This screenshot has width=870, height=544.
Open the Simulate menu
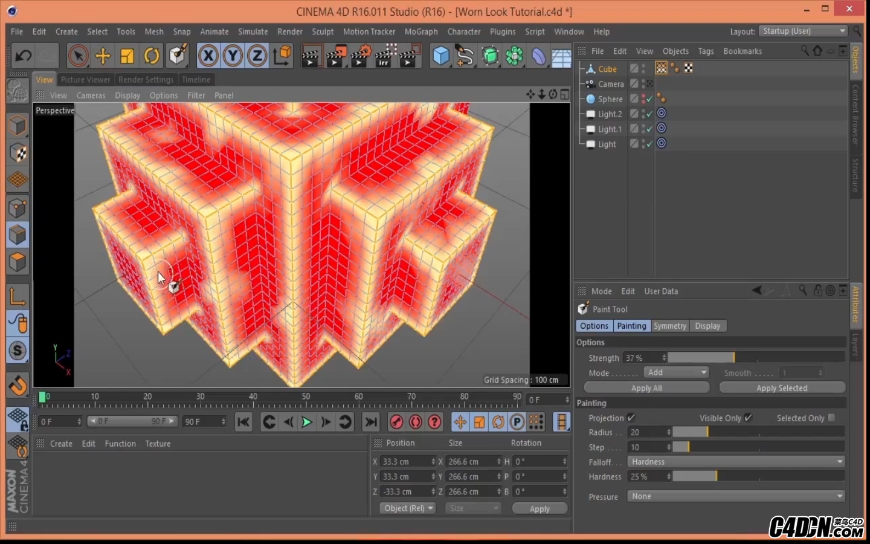pos(253,31)
